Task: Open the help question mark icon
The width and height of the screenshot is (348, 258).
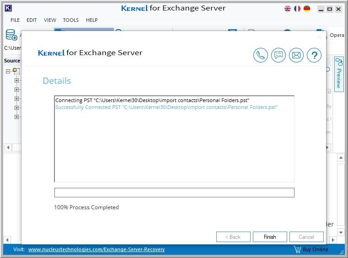Action: 314,55
